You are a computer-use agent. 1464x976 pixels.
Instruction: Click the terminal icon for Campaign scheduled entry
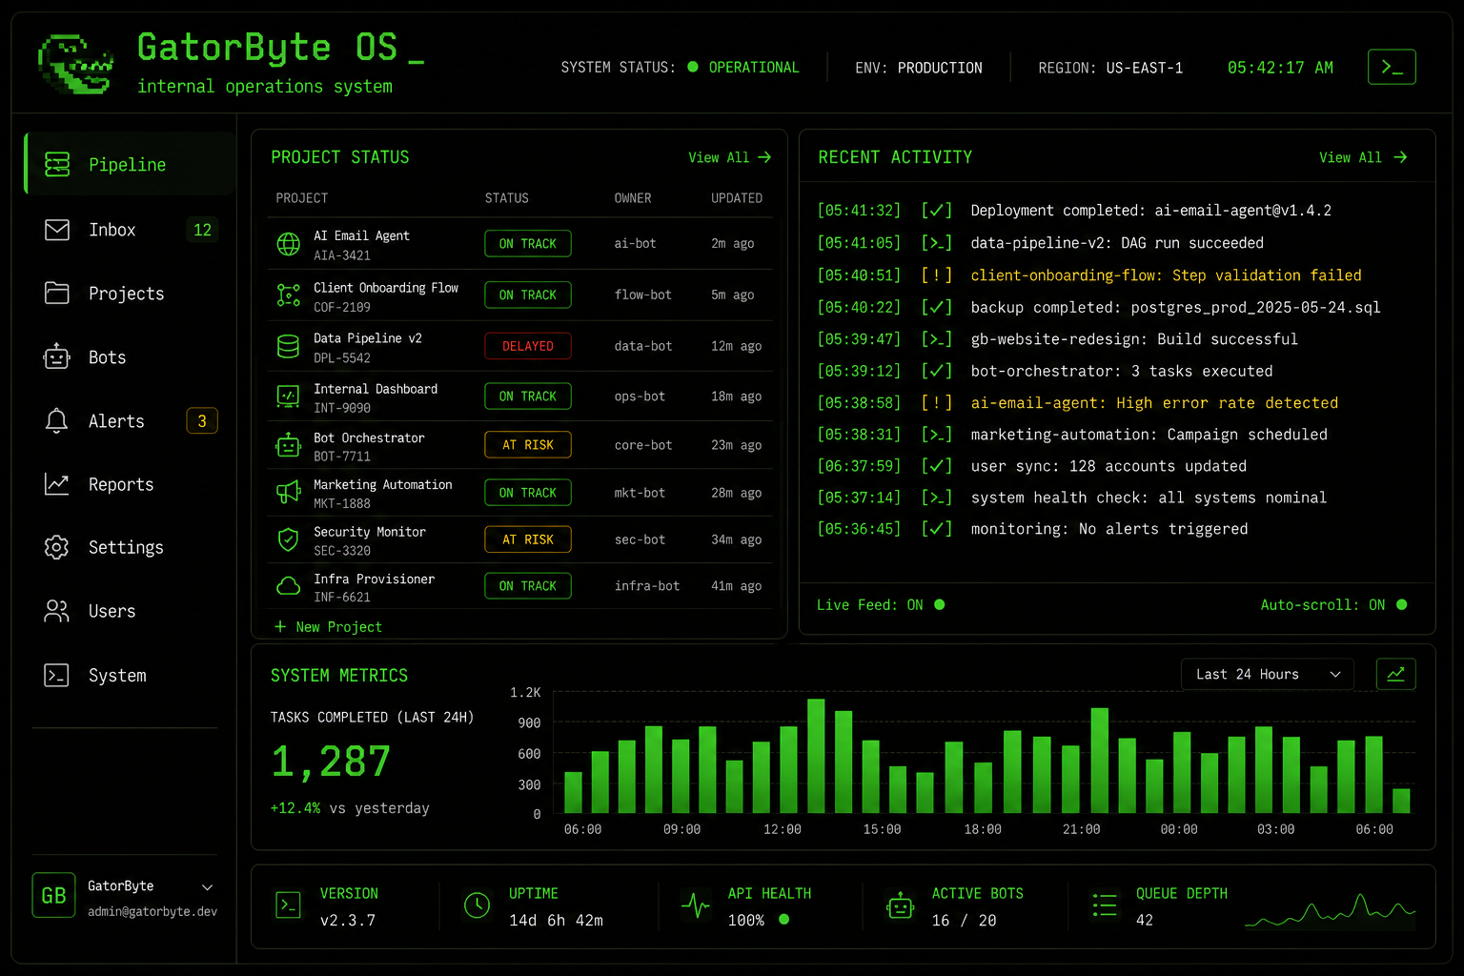936,435
